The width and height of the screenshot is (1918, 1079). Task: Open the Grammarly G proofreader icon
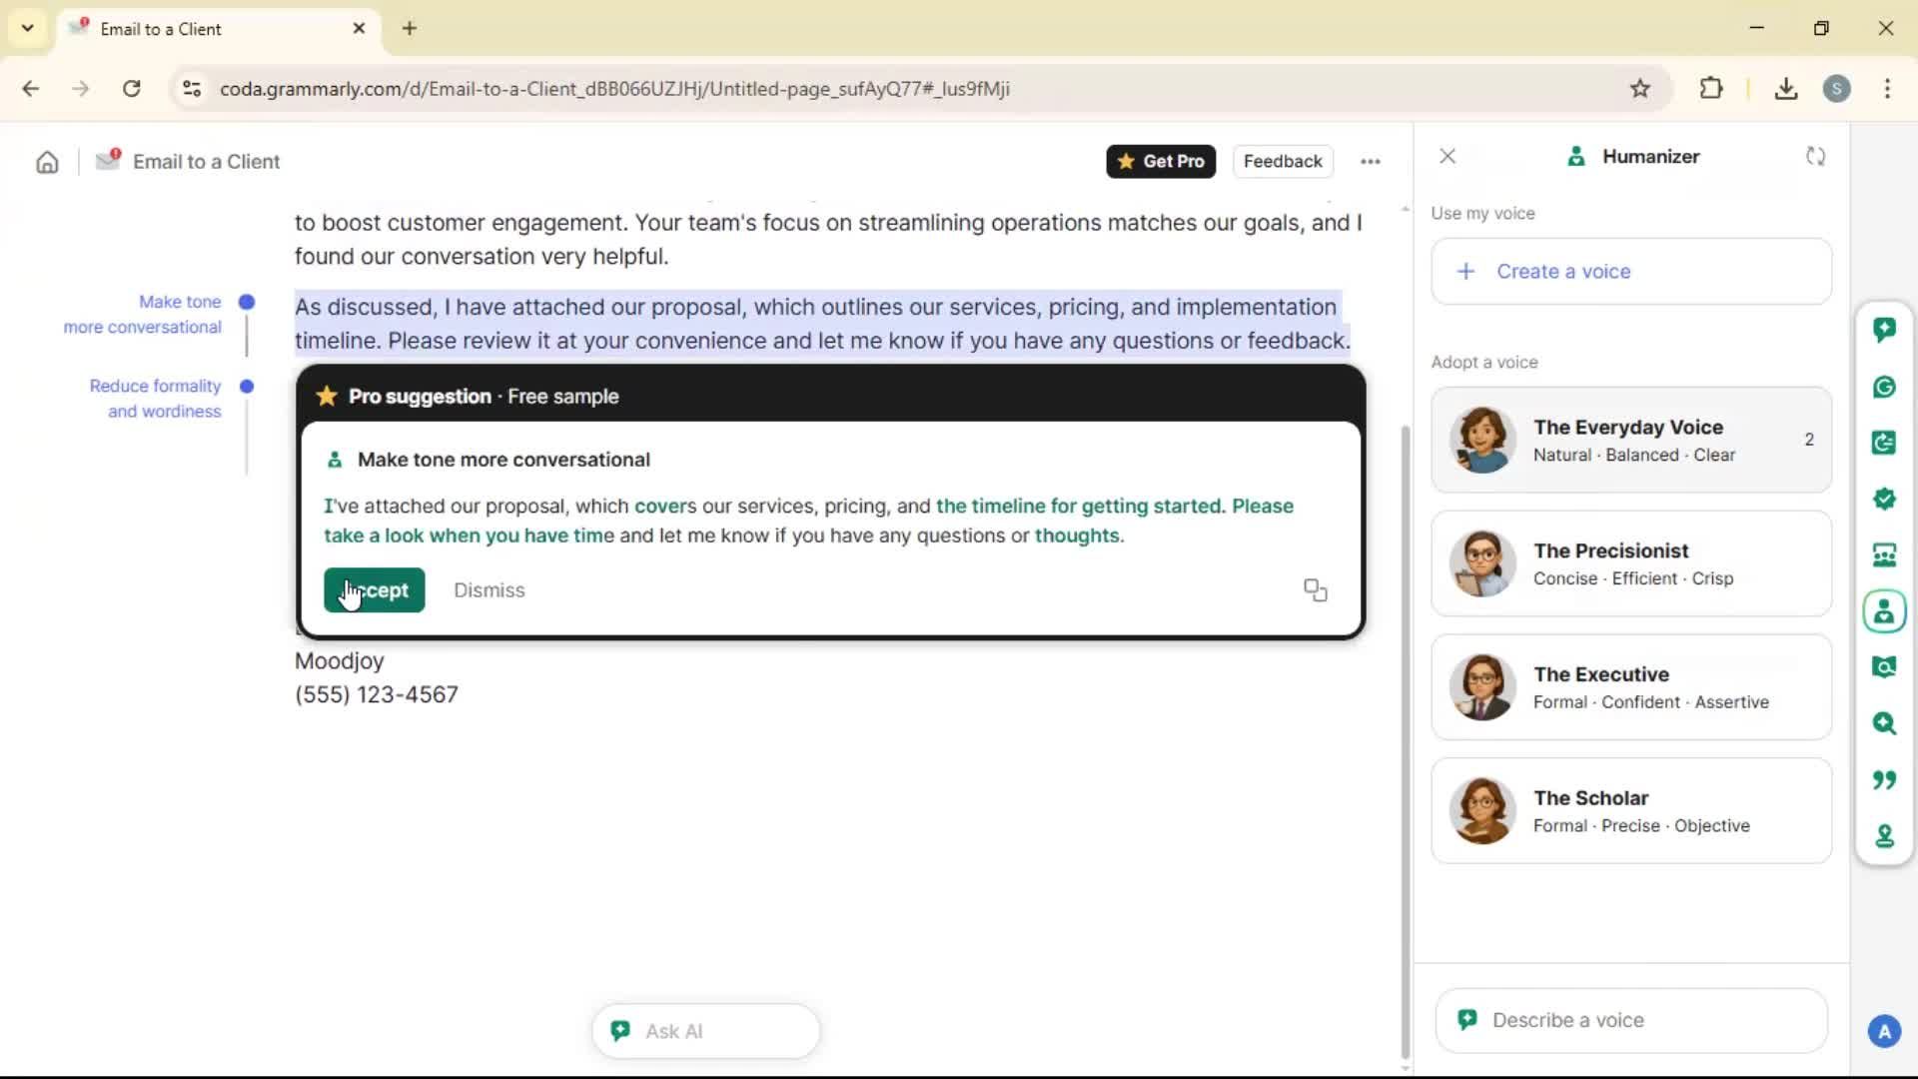point(1884,387)
